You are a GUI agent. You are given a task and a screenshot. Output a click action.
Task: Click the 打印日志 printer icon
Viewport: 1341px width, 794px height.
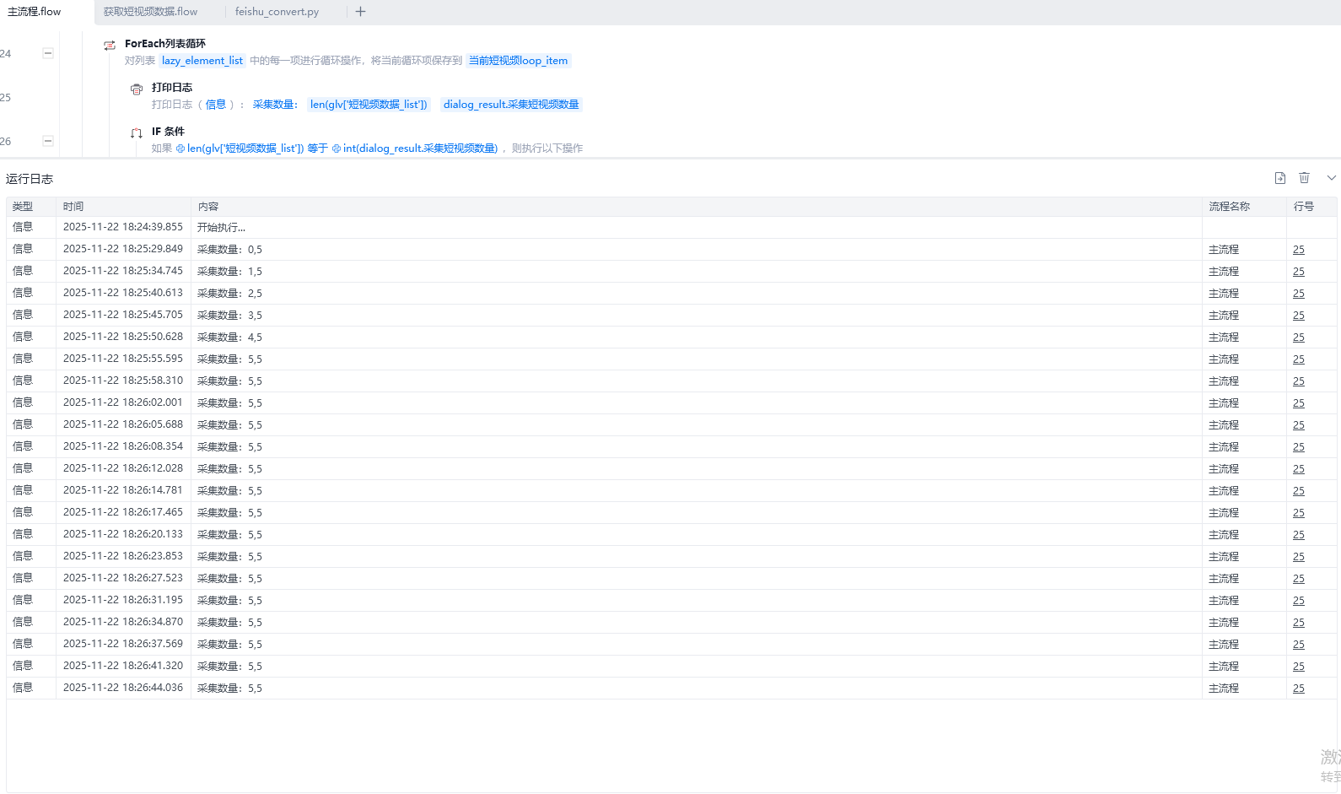(x=137, y=89)
